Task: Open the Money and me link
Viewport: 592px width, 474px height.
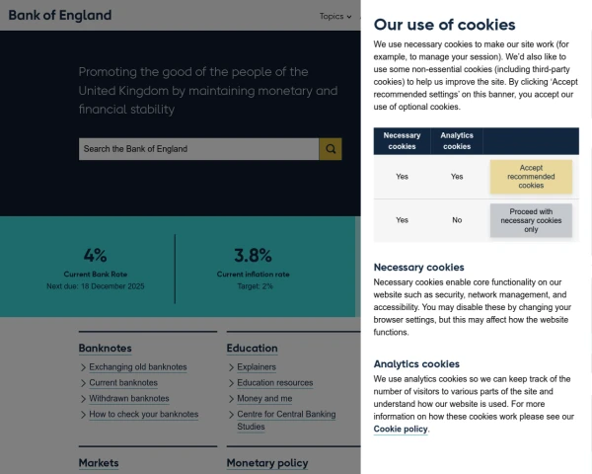Action: click(264, 399)
